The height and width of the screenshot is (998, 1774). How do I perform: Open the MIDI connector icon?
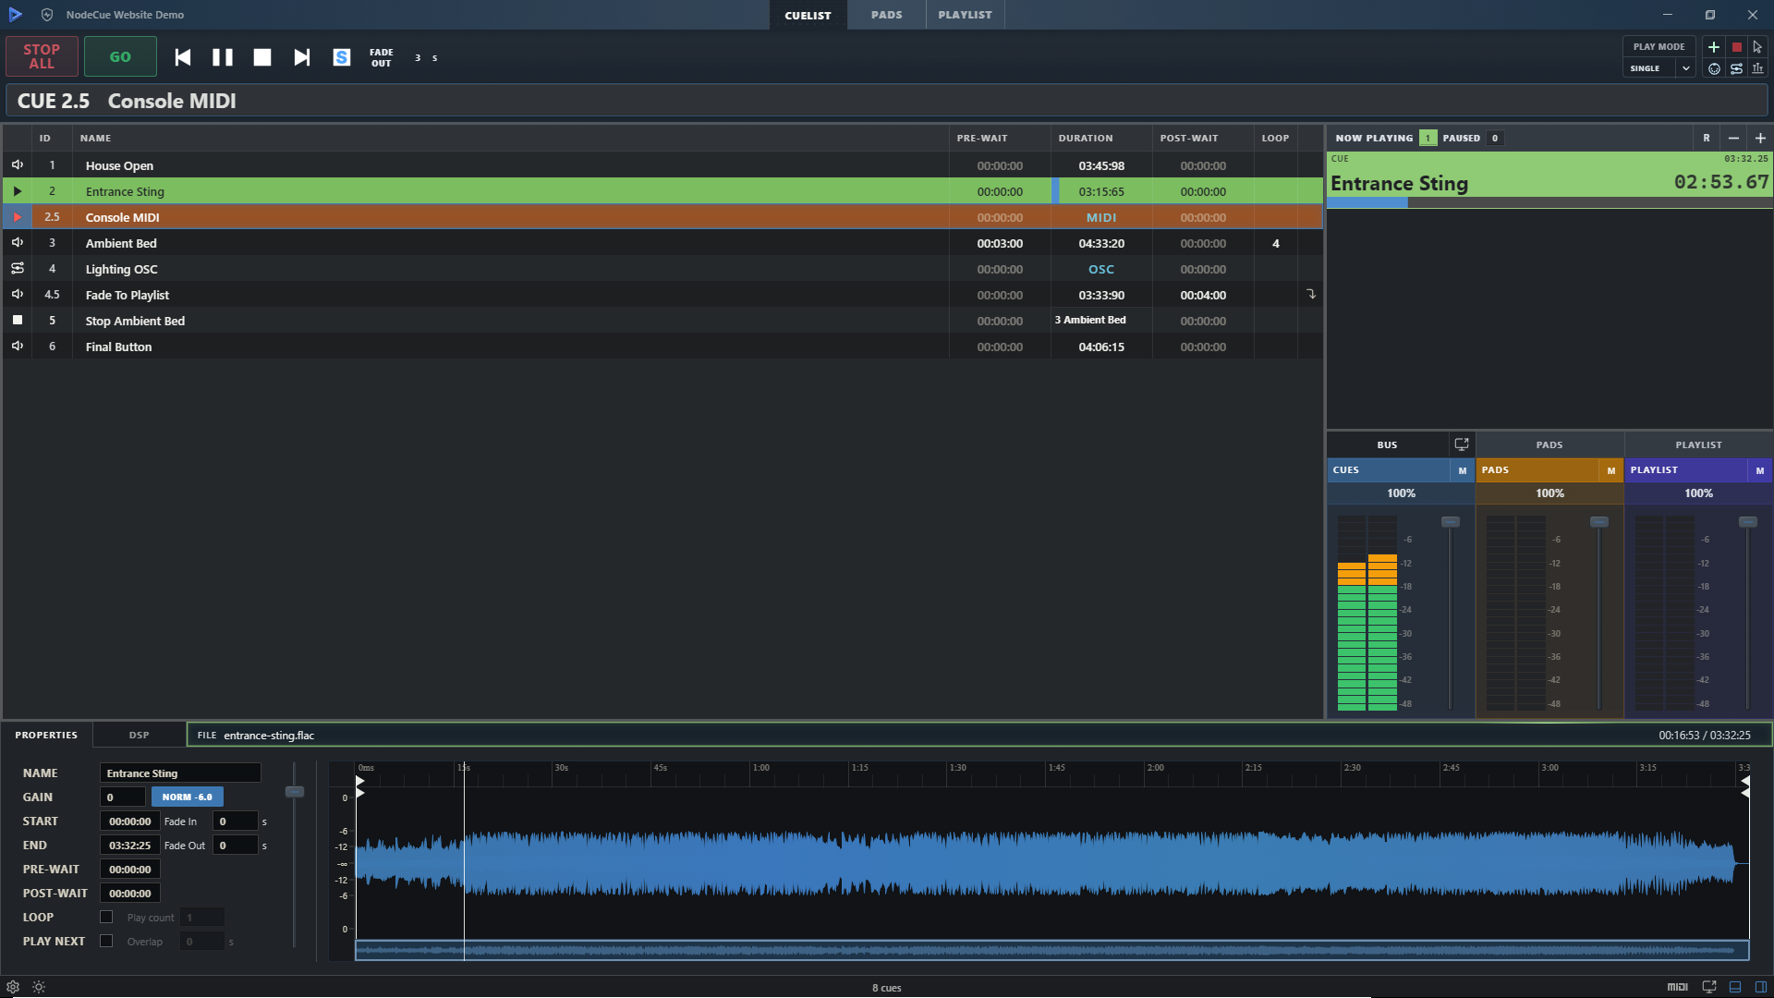tap(1714, 69)
